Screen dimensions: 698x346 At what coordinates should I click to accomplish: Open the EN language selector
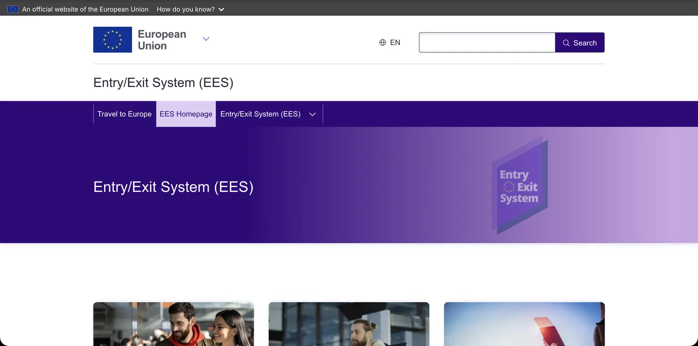tap(389, 42)
